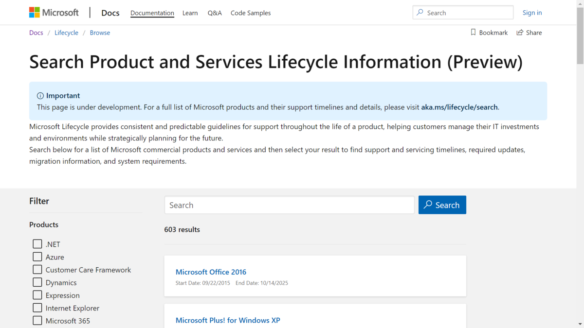Check the Azure product filter
This screenshot has width=584, height=328.
click(37, 257)
